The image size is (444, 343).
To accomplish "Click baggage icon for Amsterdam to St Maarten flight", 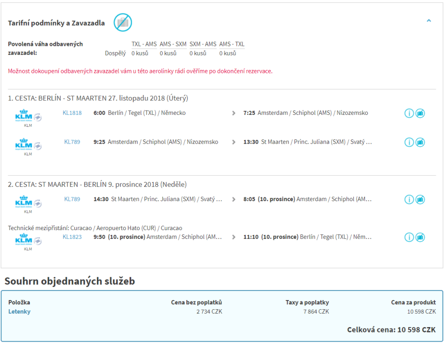I will click(x=420, y=142).
